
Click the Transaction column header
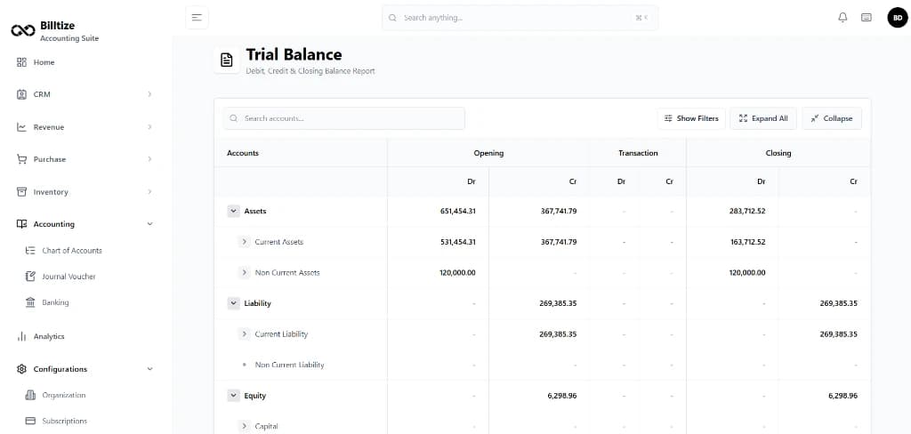pyautogui.click(x=638, y=153)
